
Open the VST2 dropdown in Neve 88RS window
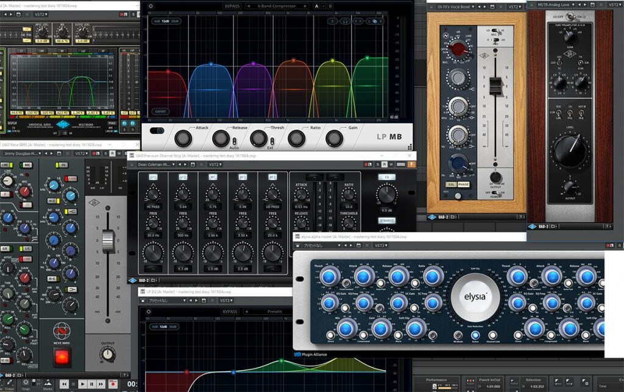[81, 153]
